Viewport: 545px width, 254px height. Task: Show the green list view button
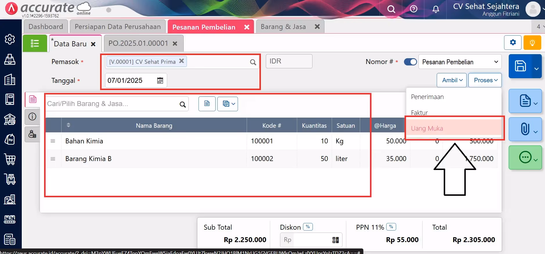click(x=35, y=43)
